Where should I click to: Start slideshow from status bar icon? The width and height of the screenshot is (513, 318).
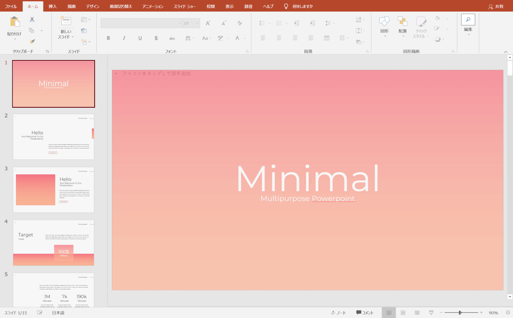[x=431, y=313]
